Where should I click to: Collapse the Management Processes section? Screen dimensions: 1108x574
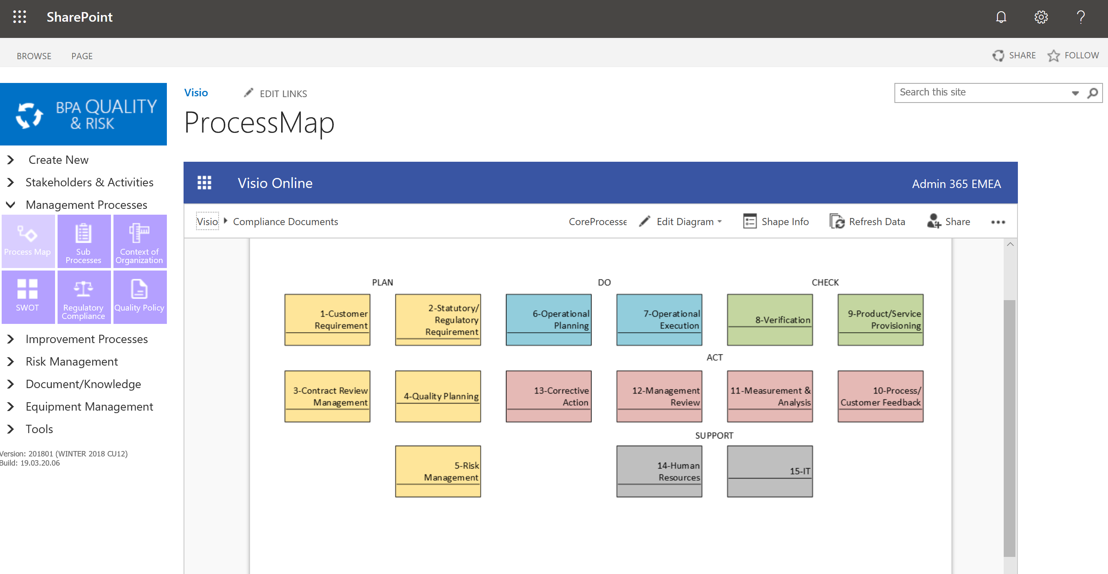tap(11, 205)
